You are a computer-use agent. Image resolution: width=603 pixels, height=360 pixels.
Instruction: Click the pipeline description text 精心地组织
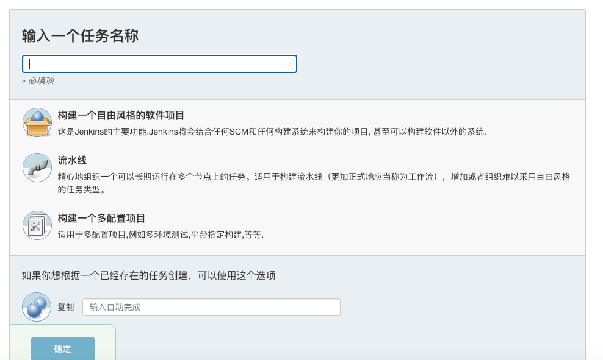[x=314, y=177]
